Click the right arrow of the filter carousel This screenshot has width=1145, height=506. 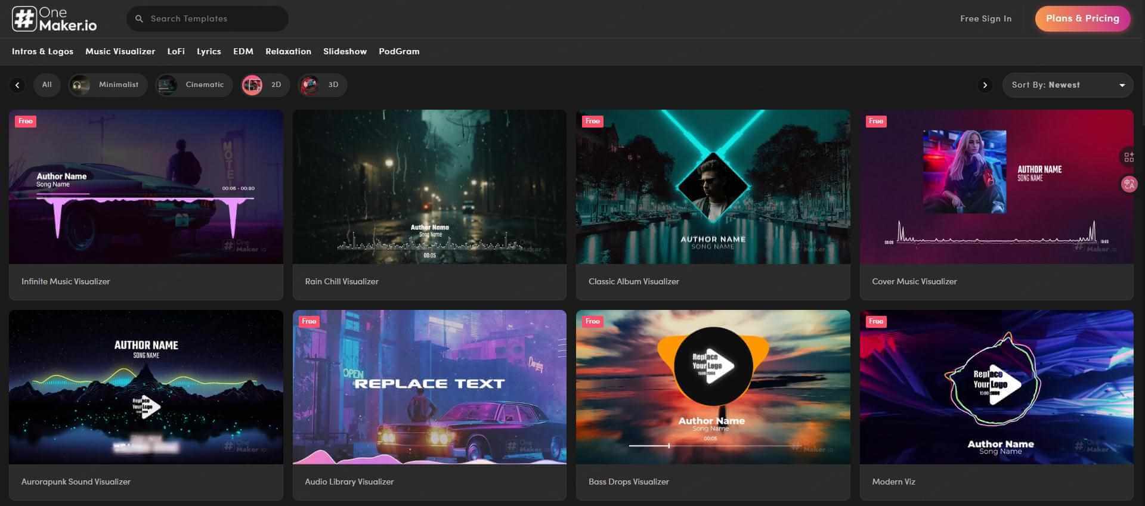pyautogui.click(x=985, y=85)
